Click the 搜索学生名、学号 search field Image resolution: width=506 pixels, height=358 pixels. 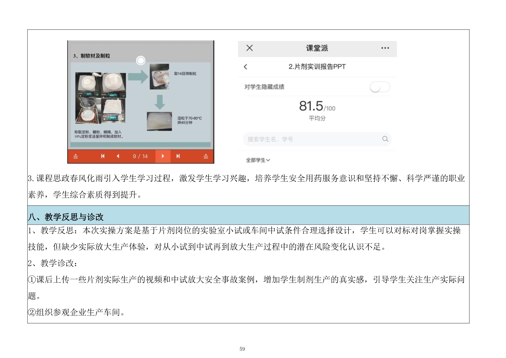pyautogui.click(x=312, y=139)
